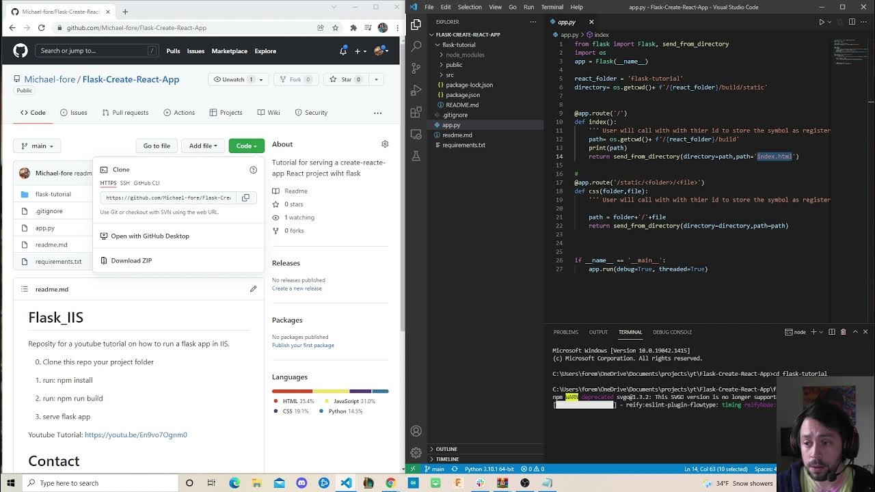Click Publish your first package link
The width and height of the screenshot is (875, 492).
303,345
